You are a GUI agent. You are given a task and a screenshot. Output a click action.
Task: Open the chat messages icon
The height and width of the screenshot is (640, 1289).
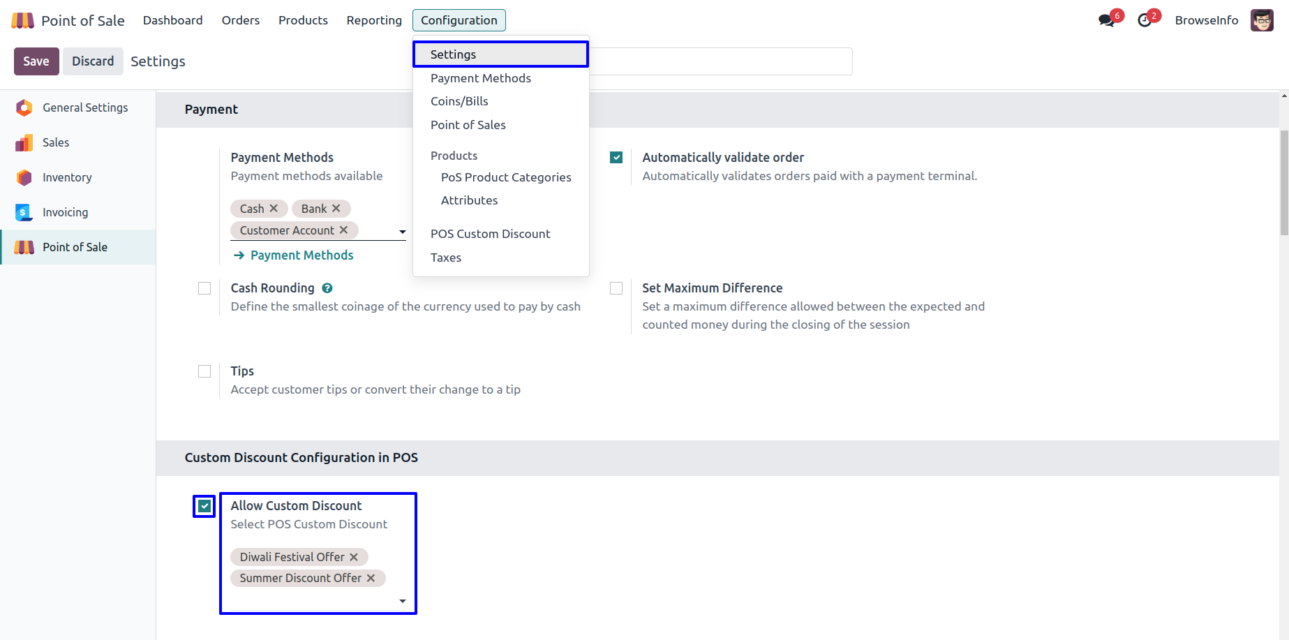point(1106,20)
